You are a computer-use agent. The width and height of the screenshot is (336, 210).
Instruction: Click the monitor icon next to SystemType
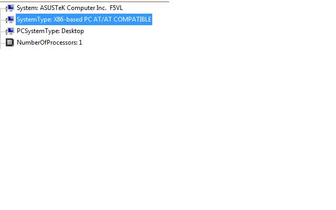coord(10,19)
